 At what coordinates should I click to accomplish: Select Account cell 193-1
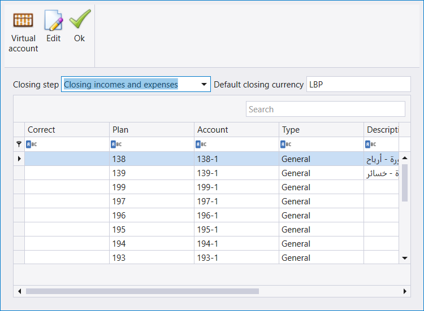237,257
